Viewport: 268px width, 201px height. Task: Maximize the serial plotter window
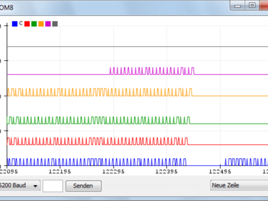252,5
